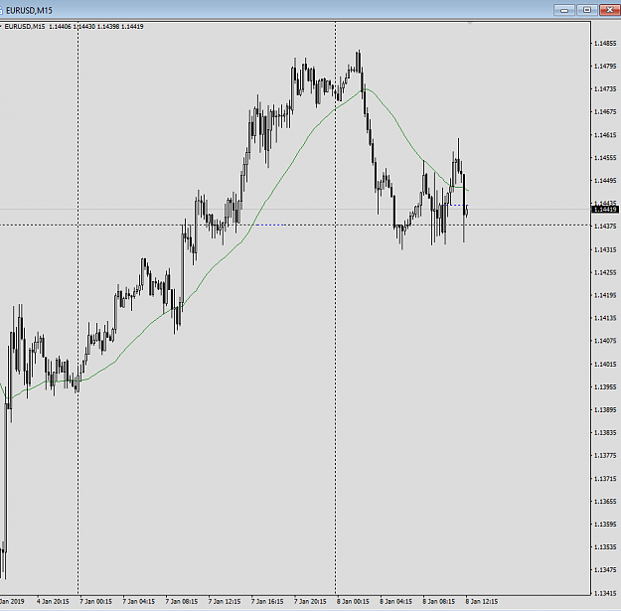Click the 7 Jan 20:15 time label
The height and width of the screenshot is (611, 621).
tap(310, 601)
